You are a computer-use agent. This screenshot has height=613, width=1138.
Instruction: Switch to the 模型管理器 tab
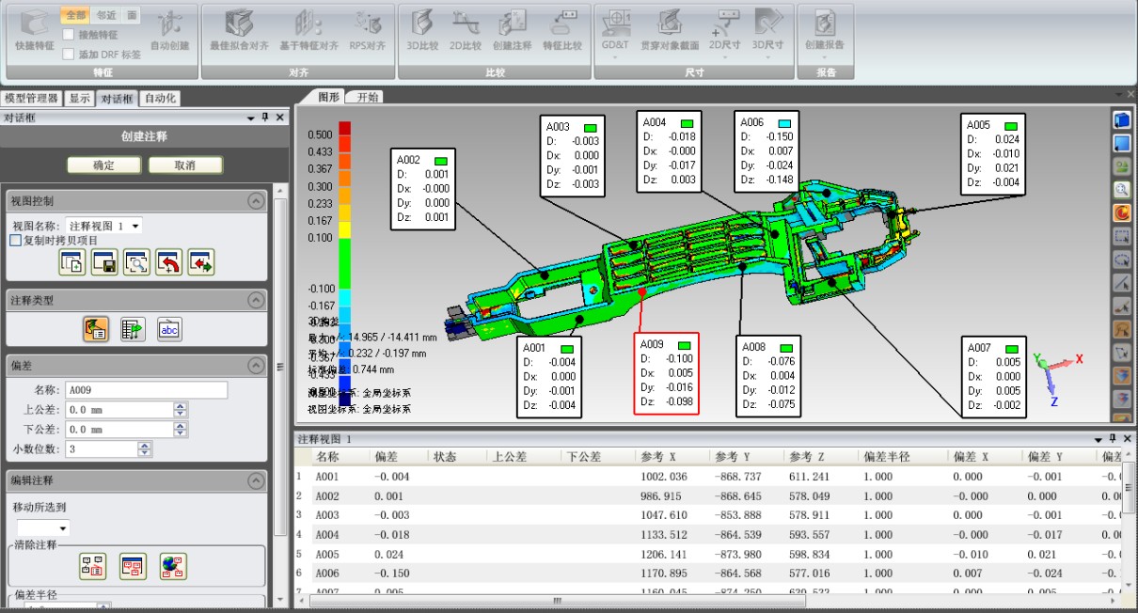click(32, 98)
